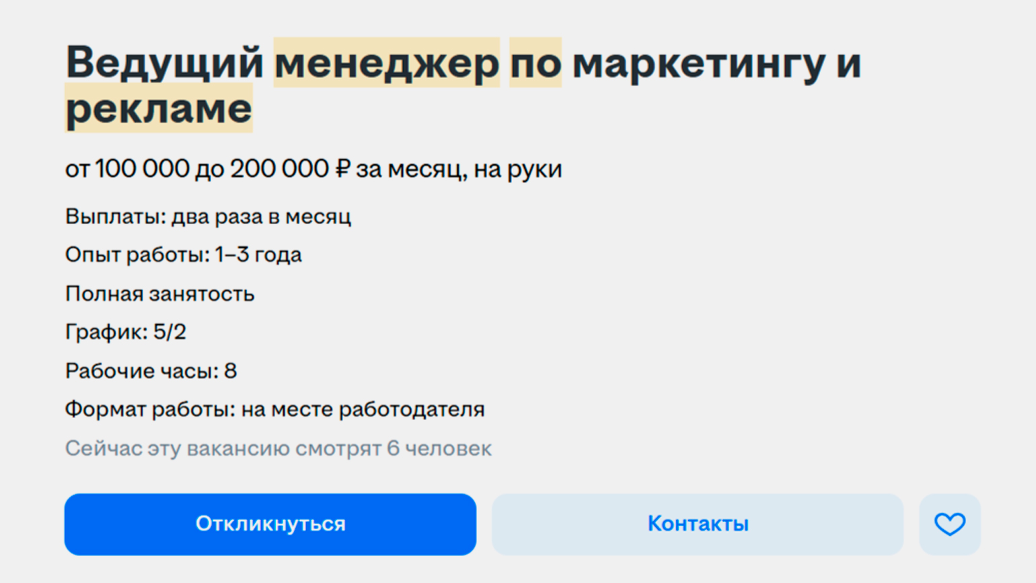1036x583 pixels.
Task: Click the Полная занятость text
Action: click(159, 294)
